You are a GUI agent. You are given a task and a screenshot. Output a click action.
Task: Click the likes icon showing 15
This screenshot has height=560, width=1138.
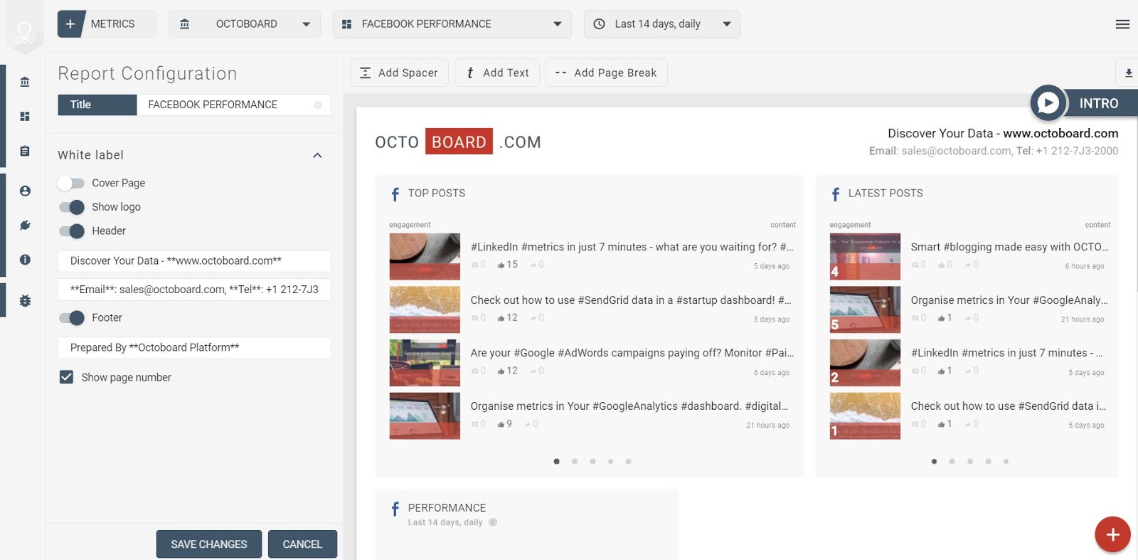tap(501, 265)
